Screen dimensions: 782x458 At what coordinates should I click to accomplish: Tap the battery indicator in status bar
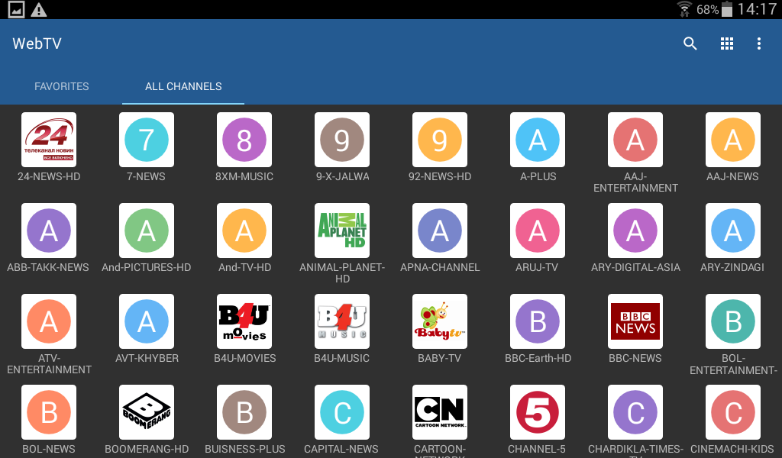click(x=727, y=9)
